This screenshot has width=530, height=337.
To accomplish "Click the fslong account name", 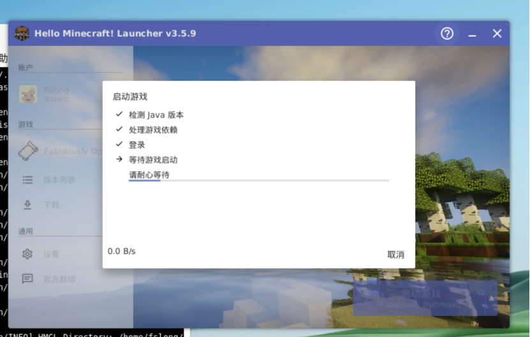I will [x=57, y=90].
